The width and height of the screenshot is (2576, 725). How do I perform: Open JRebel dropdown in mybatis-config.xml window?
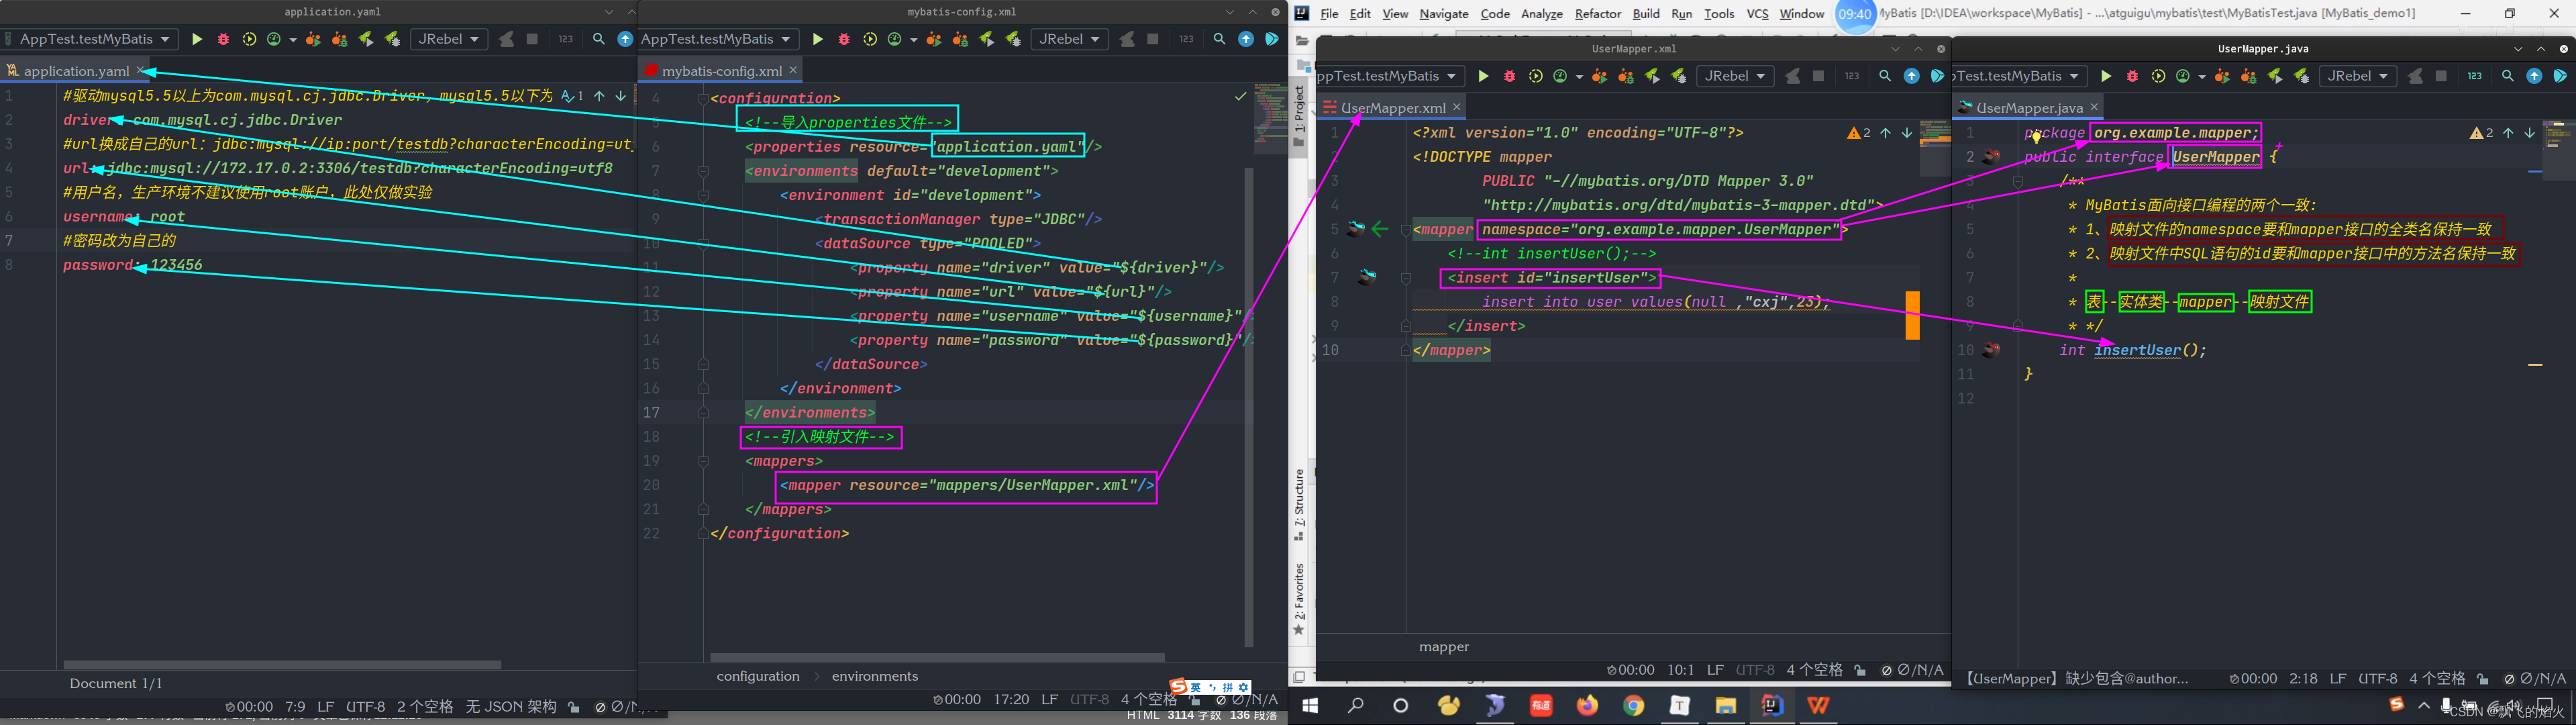point(1069,39)
